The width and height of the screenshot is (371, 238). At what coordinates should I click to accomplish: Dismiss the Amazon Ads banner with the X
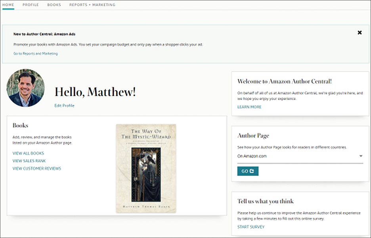(x=360, y=32)
